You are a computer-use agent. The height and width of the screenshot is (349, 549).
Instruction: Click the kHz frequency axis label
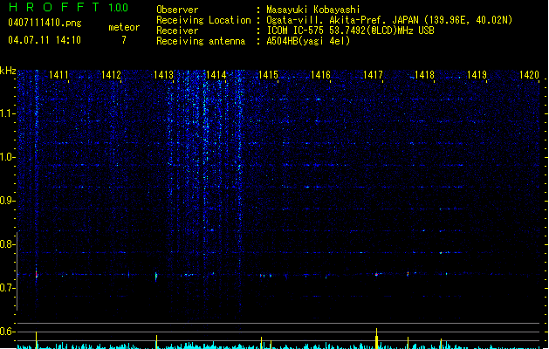(8, 71)
